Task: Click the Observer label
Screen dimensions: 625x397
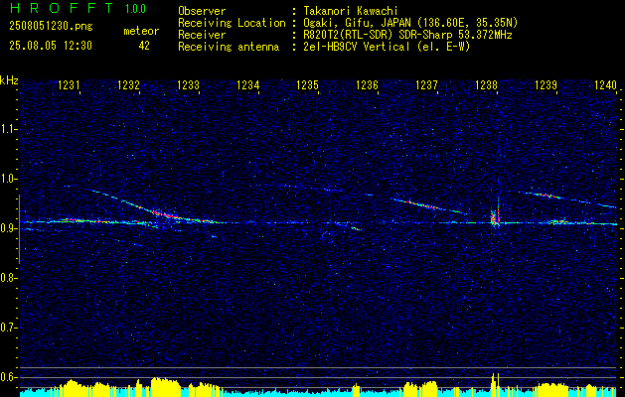Action: tap(202, 11)
